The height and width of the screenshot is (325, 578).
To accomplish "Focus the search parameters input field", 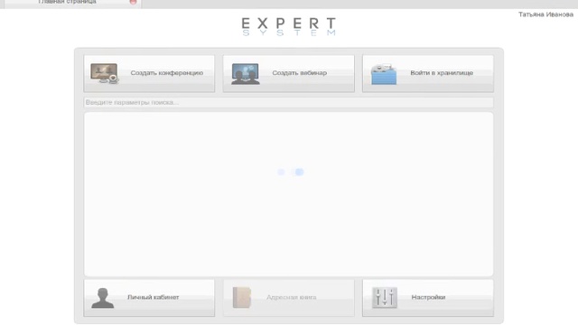I will (289, 102).
